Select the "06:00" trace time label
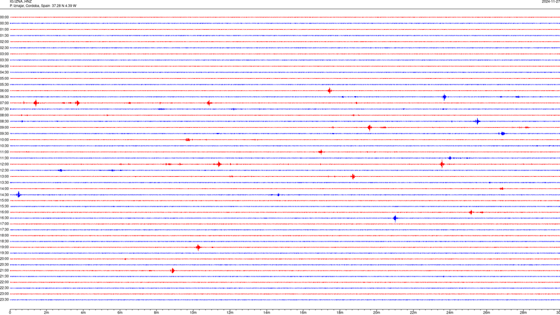Screen dimensions: 560x315 [4, 91]
